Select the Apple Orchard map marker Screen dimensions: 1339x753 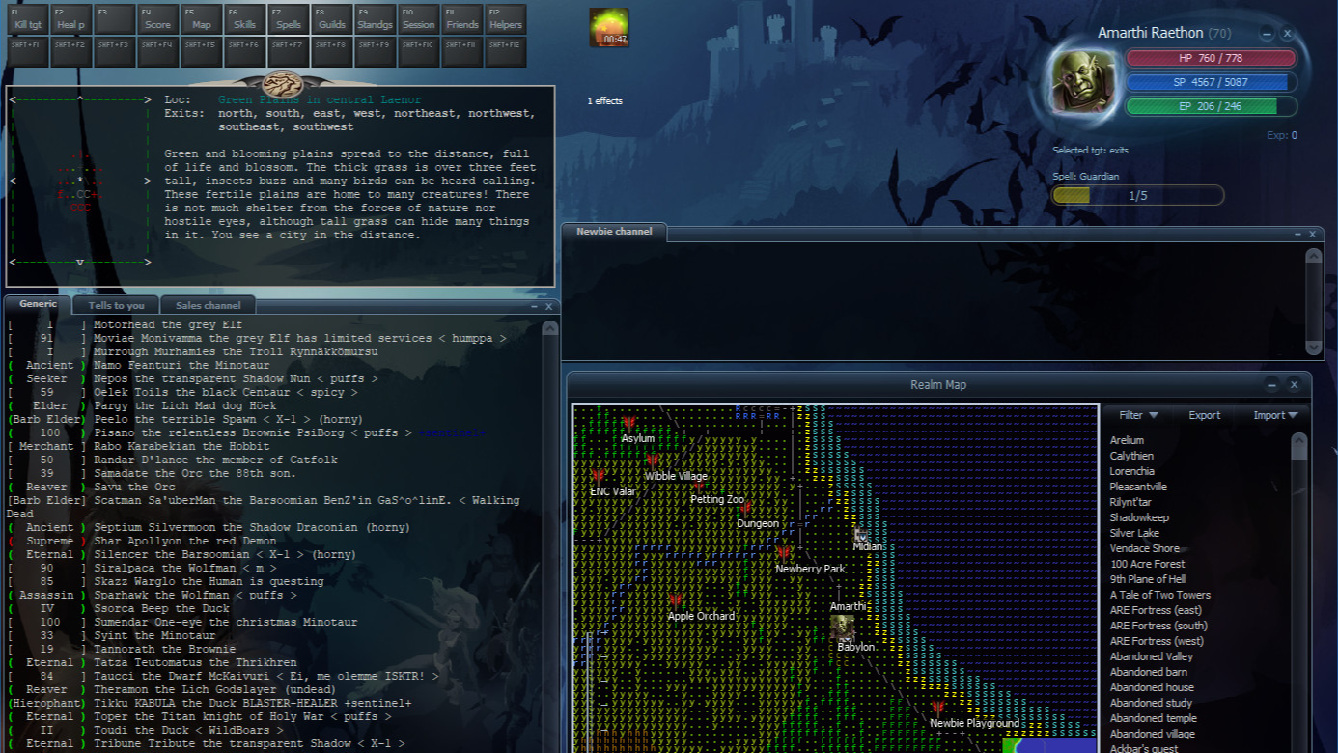pyautogui.click(x=676, y=601)
